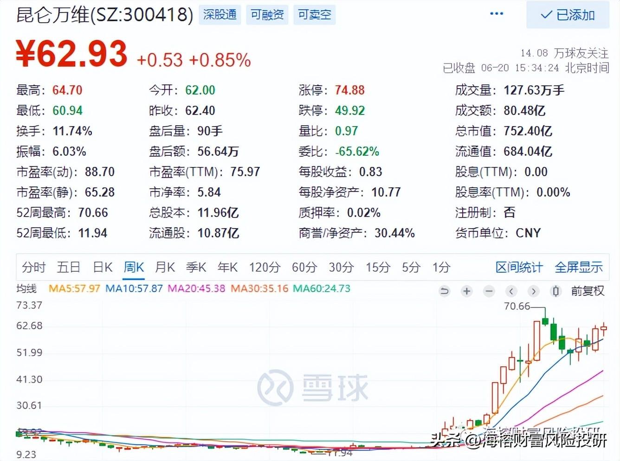Click the candlestick chart style icon
Screen dimensions: 620x461
coord(556,291)
